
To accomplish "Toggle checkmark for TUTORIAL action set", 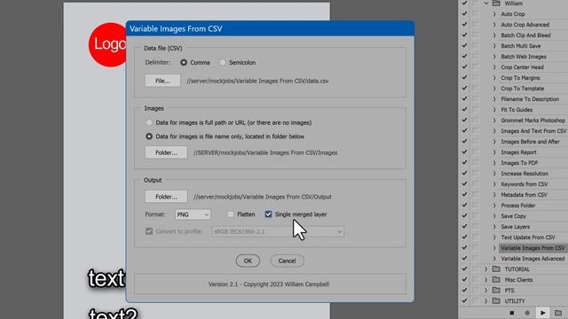I will coord(464,269).
